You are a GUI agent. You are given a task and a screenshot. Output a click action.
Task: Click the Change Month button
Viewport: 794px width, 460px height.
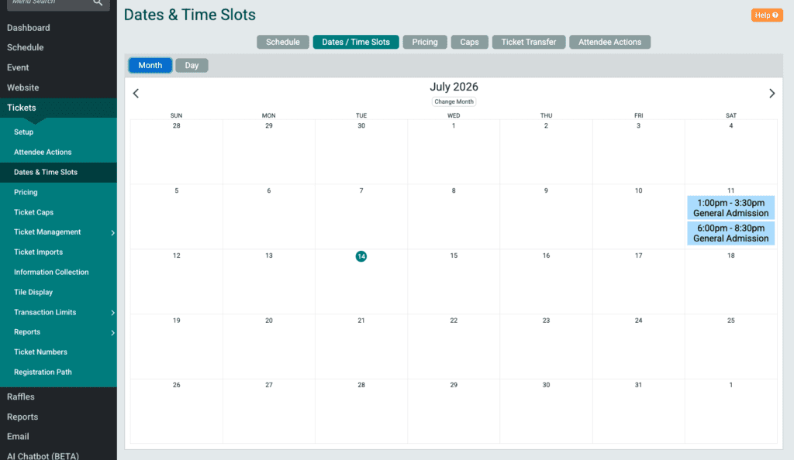point(454,101)
